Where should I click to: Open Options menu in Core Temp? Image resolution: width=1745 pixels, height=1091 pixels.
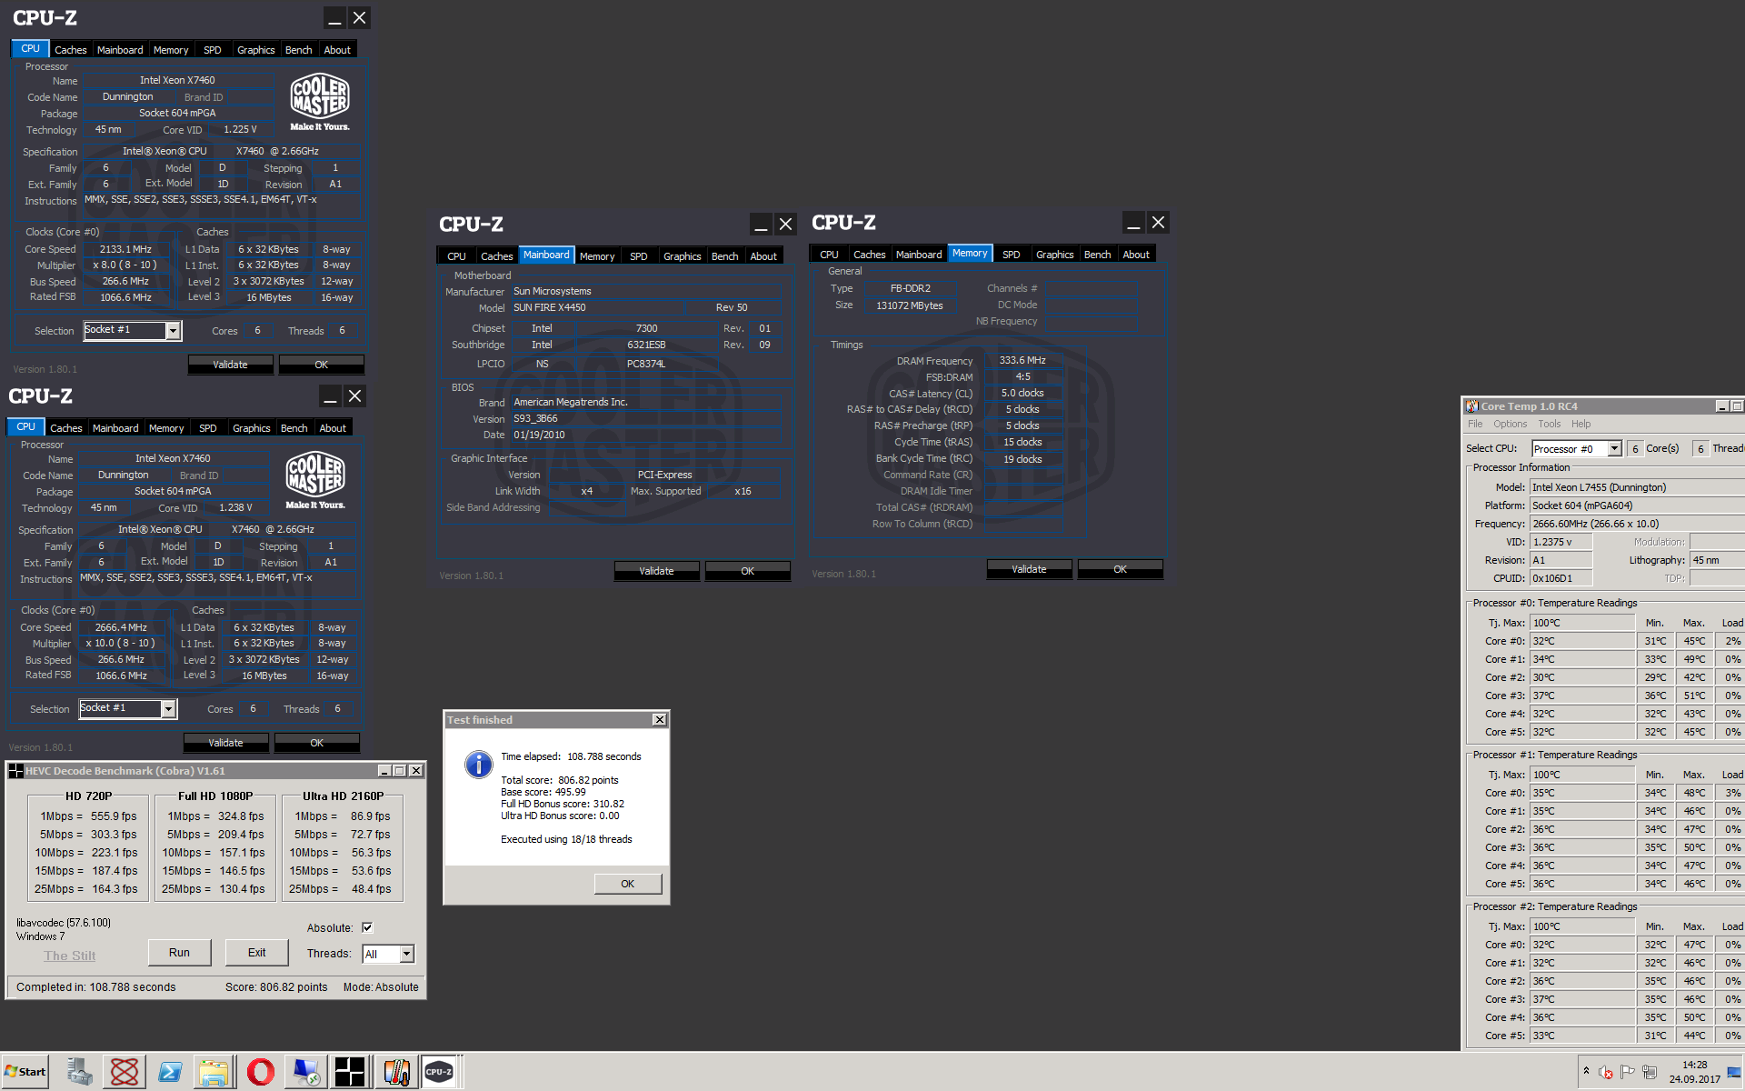pos(1510,424)
